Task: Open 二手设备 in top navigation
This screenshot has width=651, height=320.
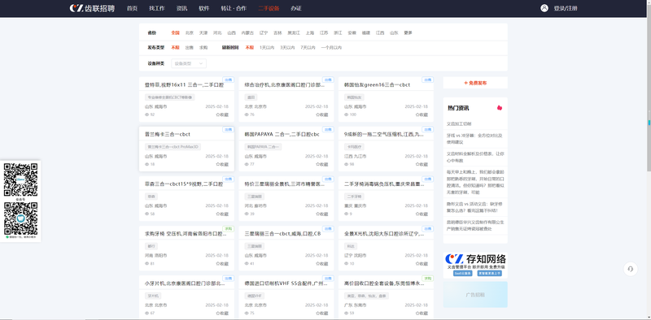Action: click(269, 8)
